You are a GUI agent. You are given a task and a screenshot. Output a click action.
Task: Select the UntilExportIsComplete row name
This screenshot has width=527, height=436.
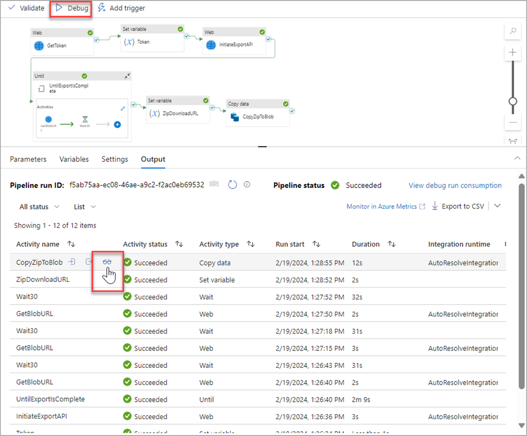click(51, 400)
